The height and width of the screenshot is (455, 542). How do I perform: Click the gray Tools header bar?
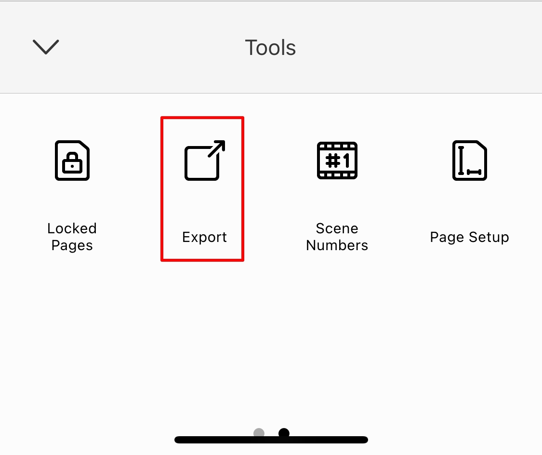click(x=271, y=47)
